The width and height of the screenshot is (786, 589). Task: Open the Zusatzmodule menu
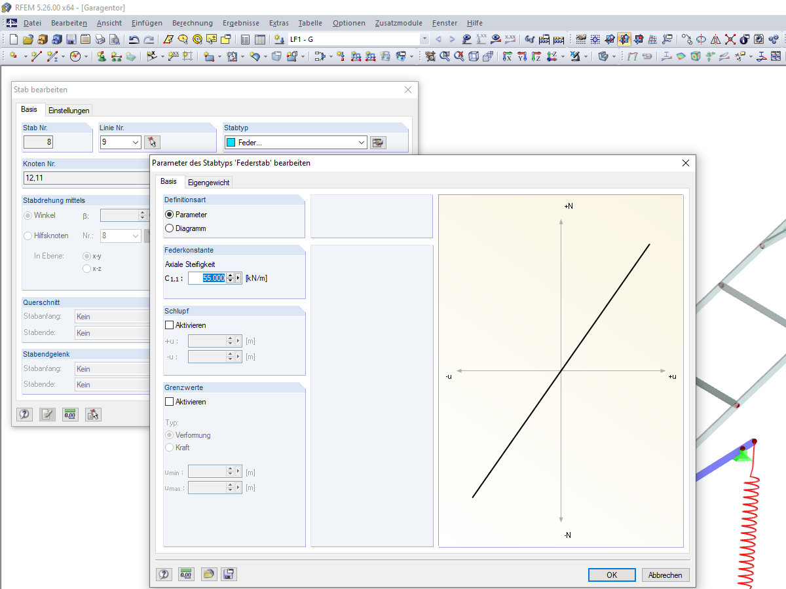[x=398, y=23]
